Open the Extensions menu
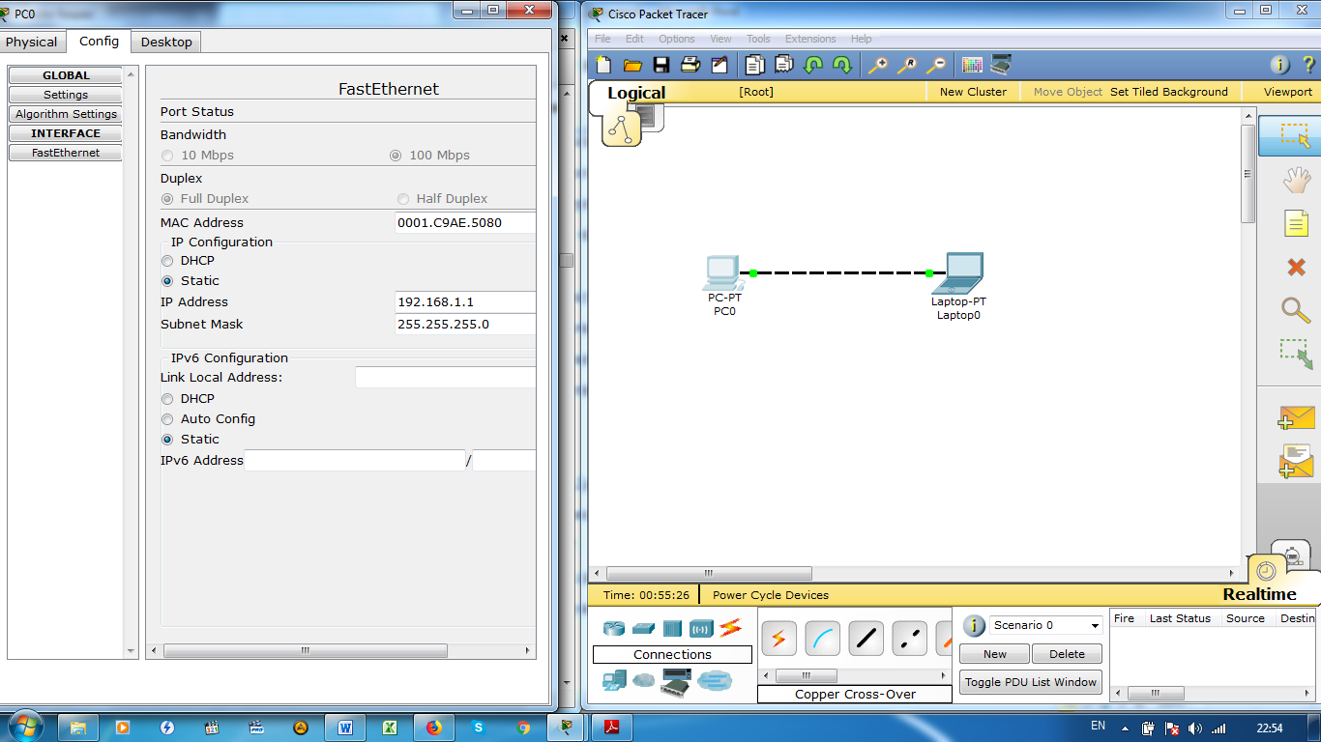This screenshot has width=1321, height=742. pyautogui.click(x=810, y=39)
